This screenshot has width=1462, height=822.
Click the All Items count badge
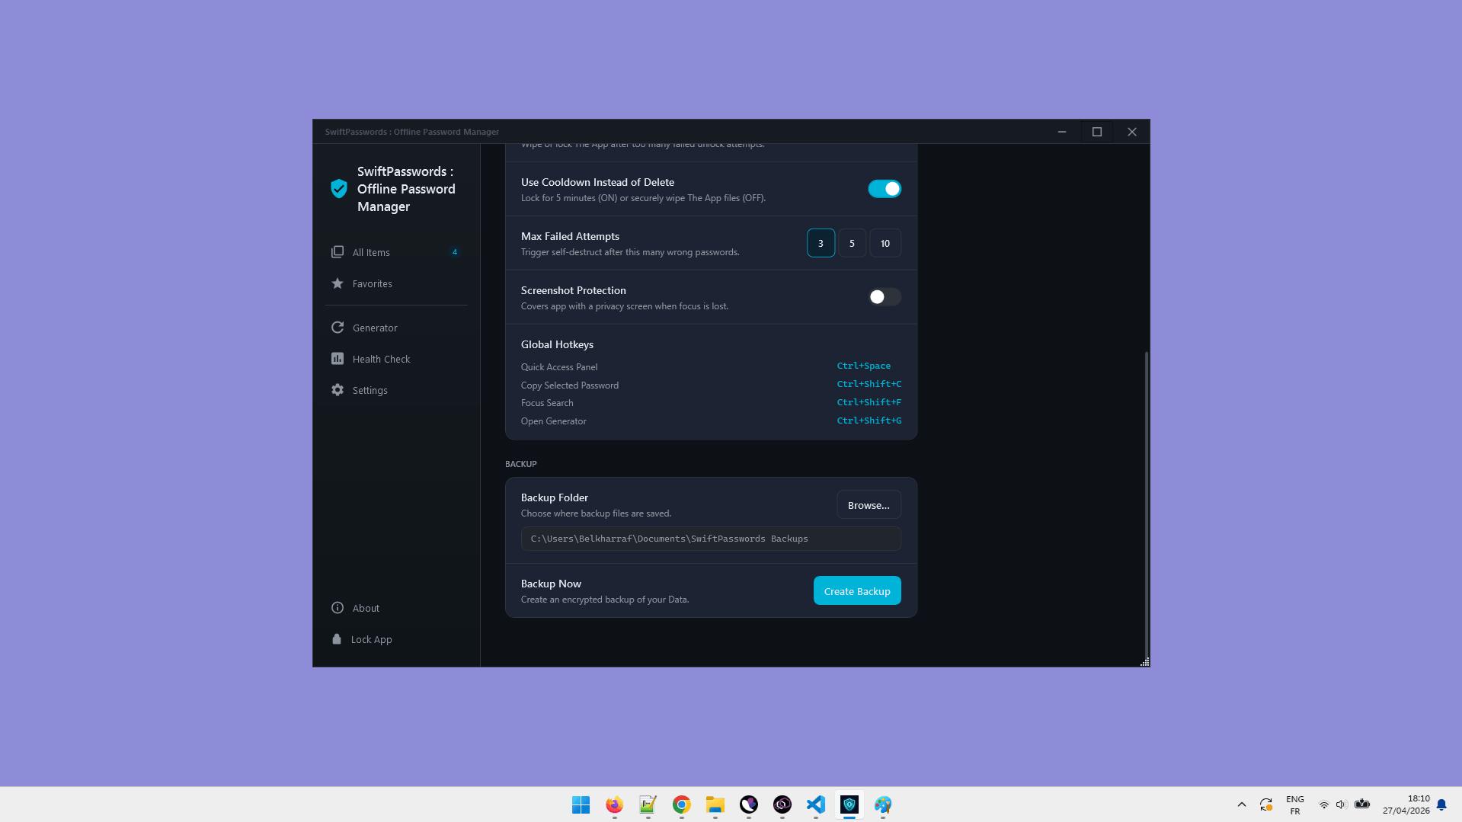pos(455,252)
